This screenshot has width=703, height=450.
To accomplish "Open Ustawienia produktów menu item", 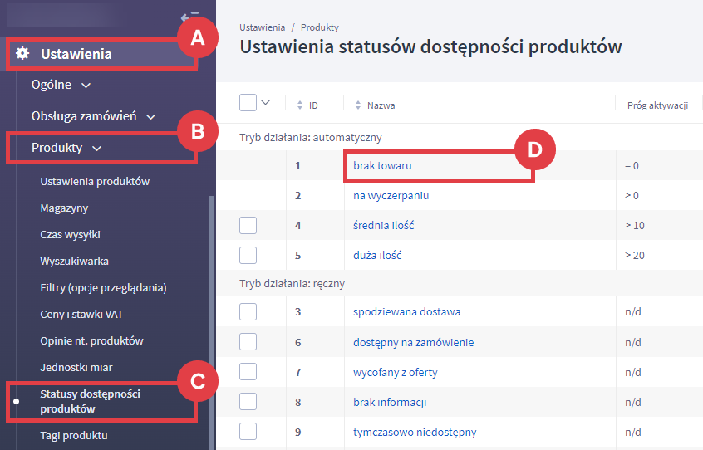I will click(95, 181).
